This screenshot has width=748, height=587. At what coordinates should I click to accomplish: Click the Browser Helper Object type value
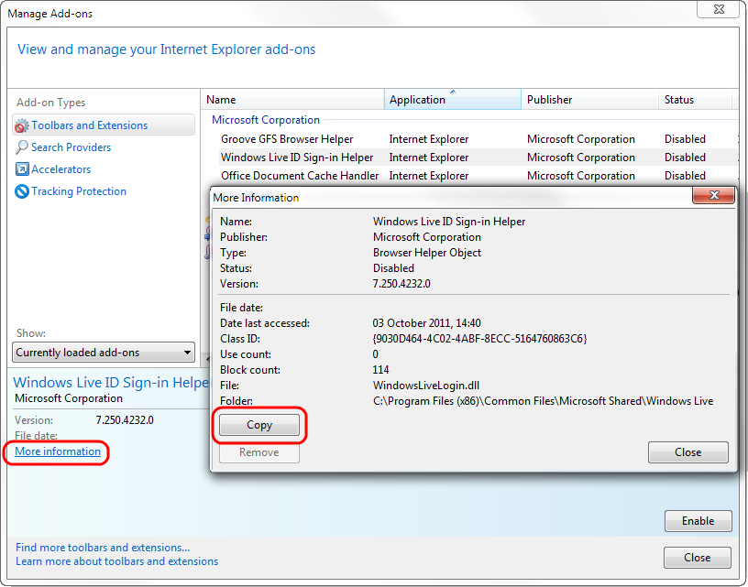pyautogui.click(x=427, y=253)
